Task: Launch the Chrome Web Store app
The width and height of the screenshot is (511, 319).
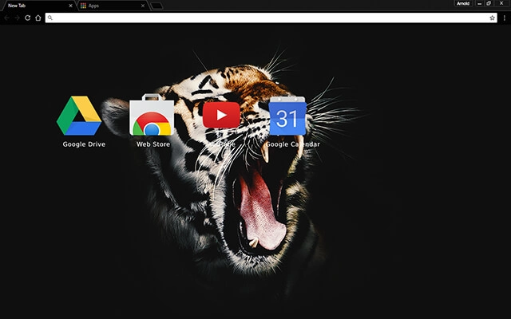Action: pos(152,115)
